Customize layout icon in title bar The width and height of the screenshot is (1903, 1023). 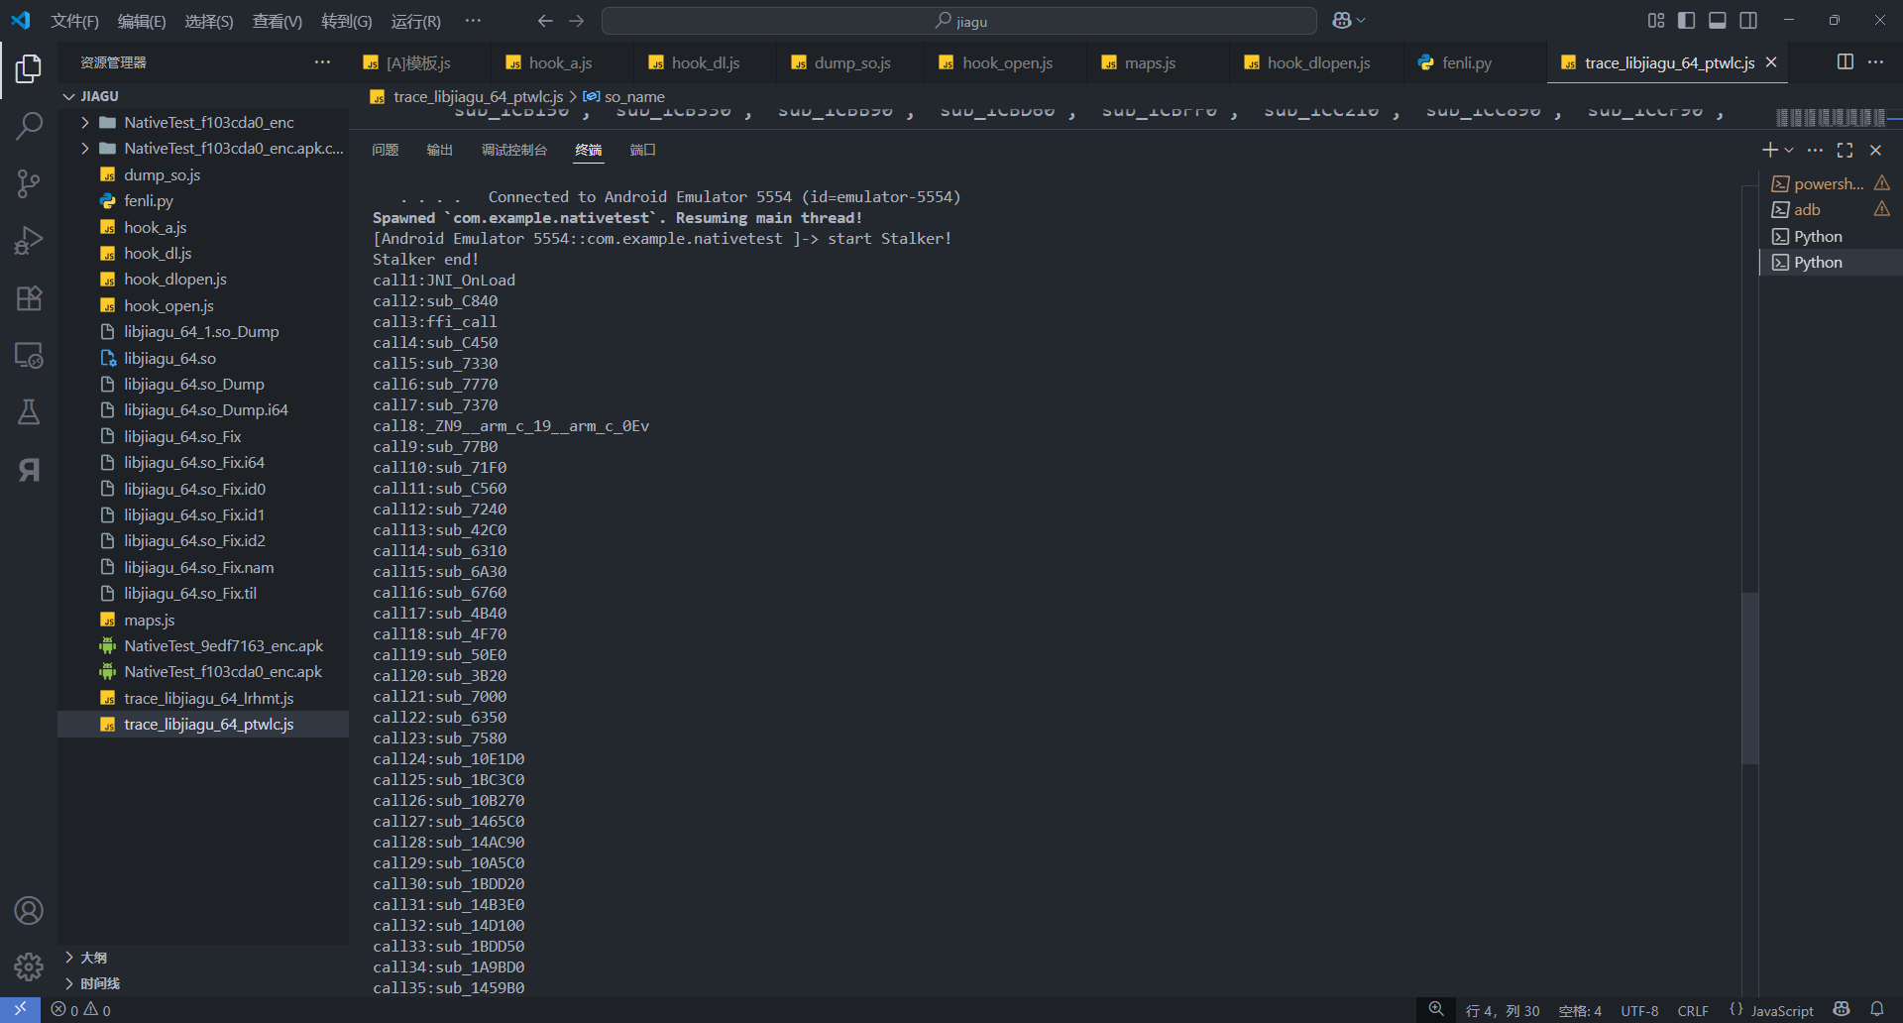[1656, 21]
